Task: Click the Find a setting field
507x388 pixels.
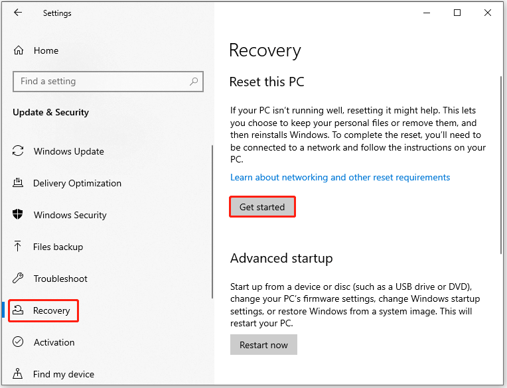Action: coord(108,82)
